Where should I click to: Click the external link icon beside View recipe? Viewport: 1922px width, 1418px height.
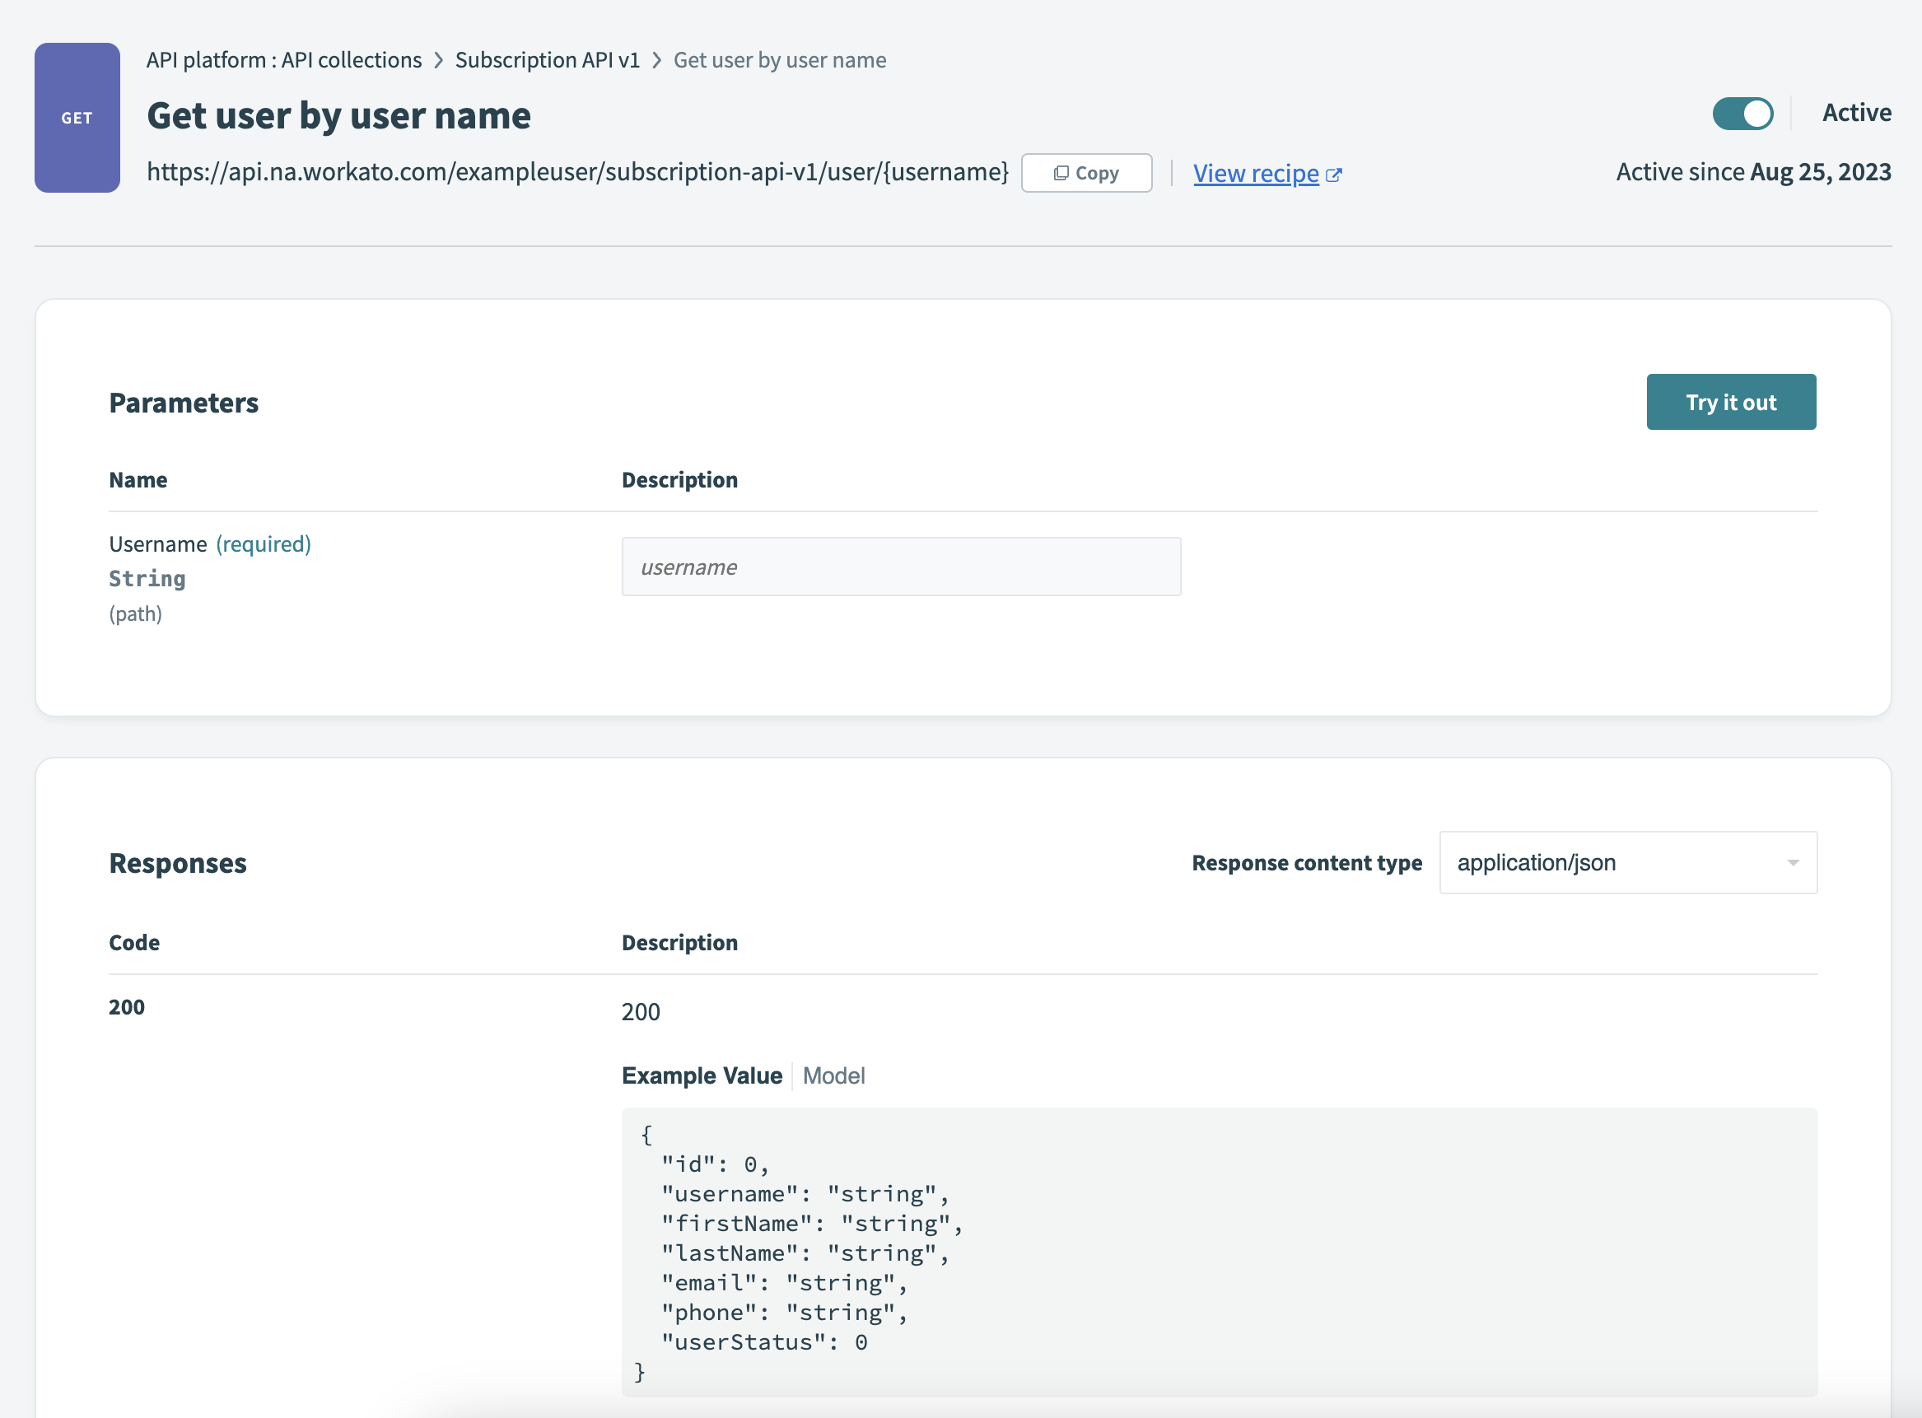1336,174
